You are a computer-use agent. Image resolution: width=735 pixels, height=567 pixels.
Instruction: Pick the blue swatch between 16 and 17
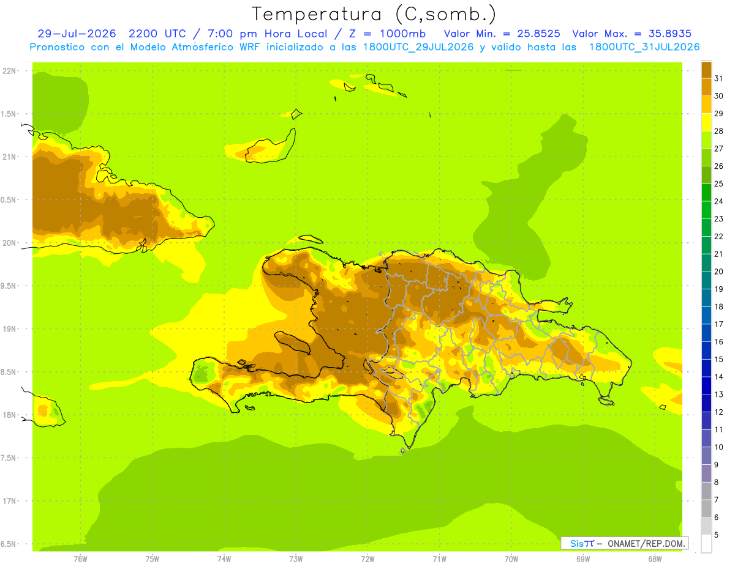click(706, 333)
